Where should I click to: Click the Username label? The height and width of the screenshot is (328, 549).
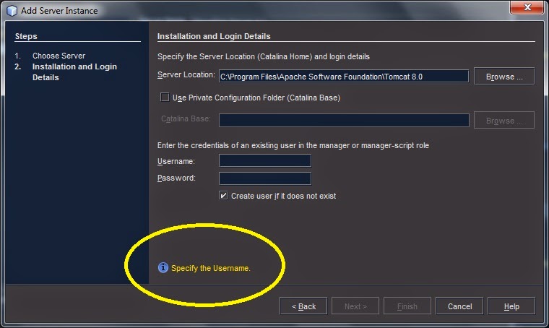[x=176, y=161]
